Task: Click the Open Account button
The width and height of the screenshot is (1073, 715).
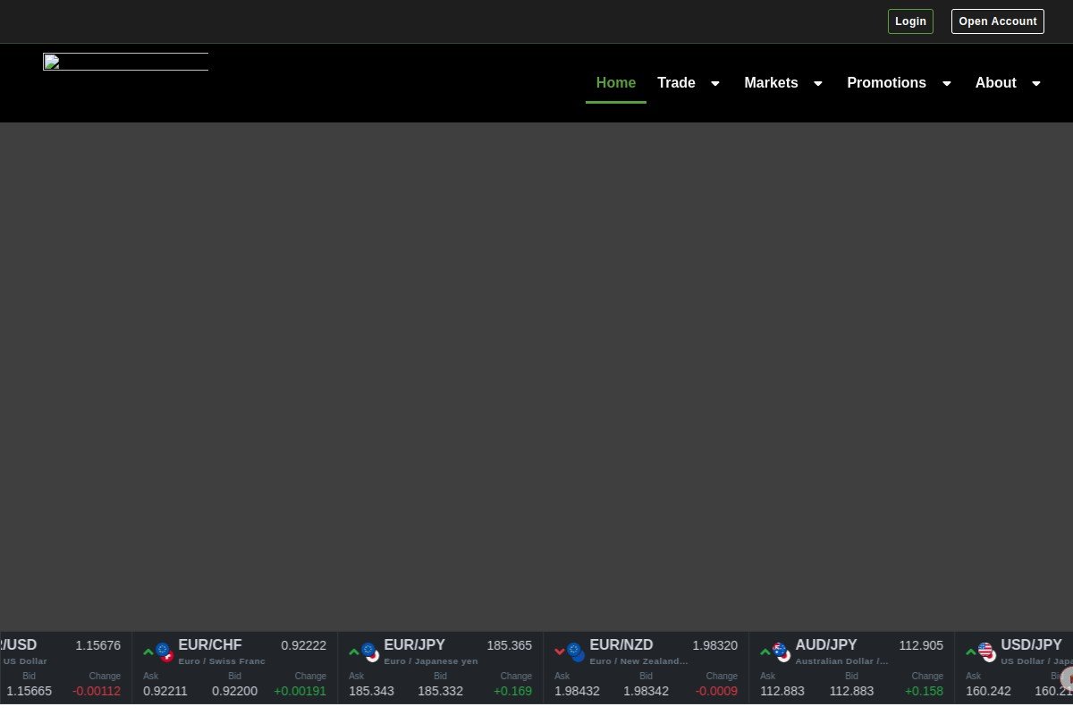Action: 998,21
